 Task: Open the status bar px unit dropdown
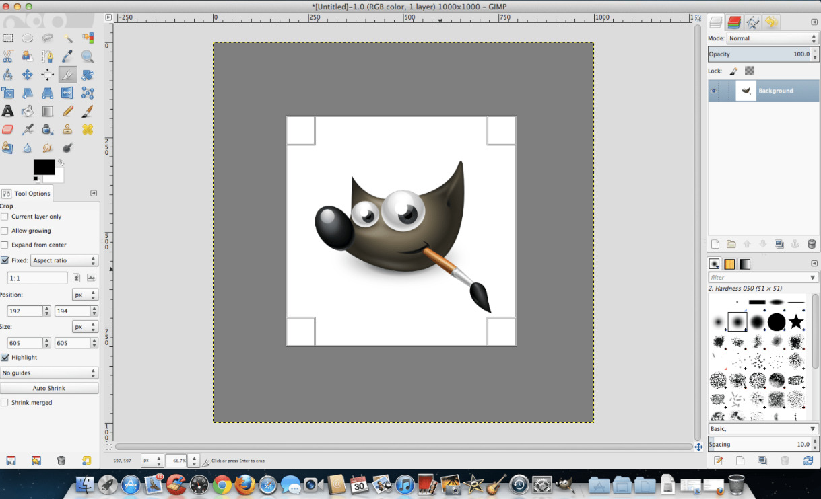(x=152, y=461)
